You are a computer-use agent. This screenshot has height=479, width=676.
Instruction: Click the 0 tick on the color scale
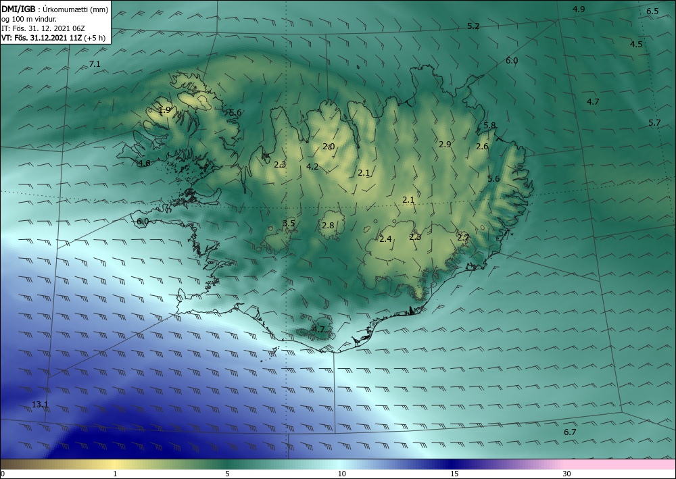[3, 474]
